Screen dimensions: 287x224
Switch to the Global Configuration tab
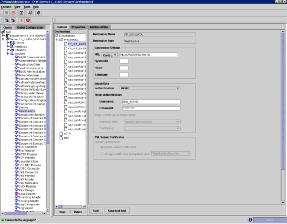pyautogui.click(x=30, y=27)
